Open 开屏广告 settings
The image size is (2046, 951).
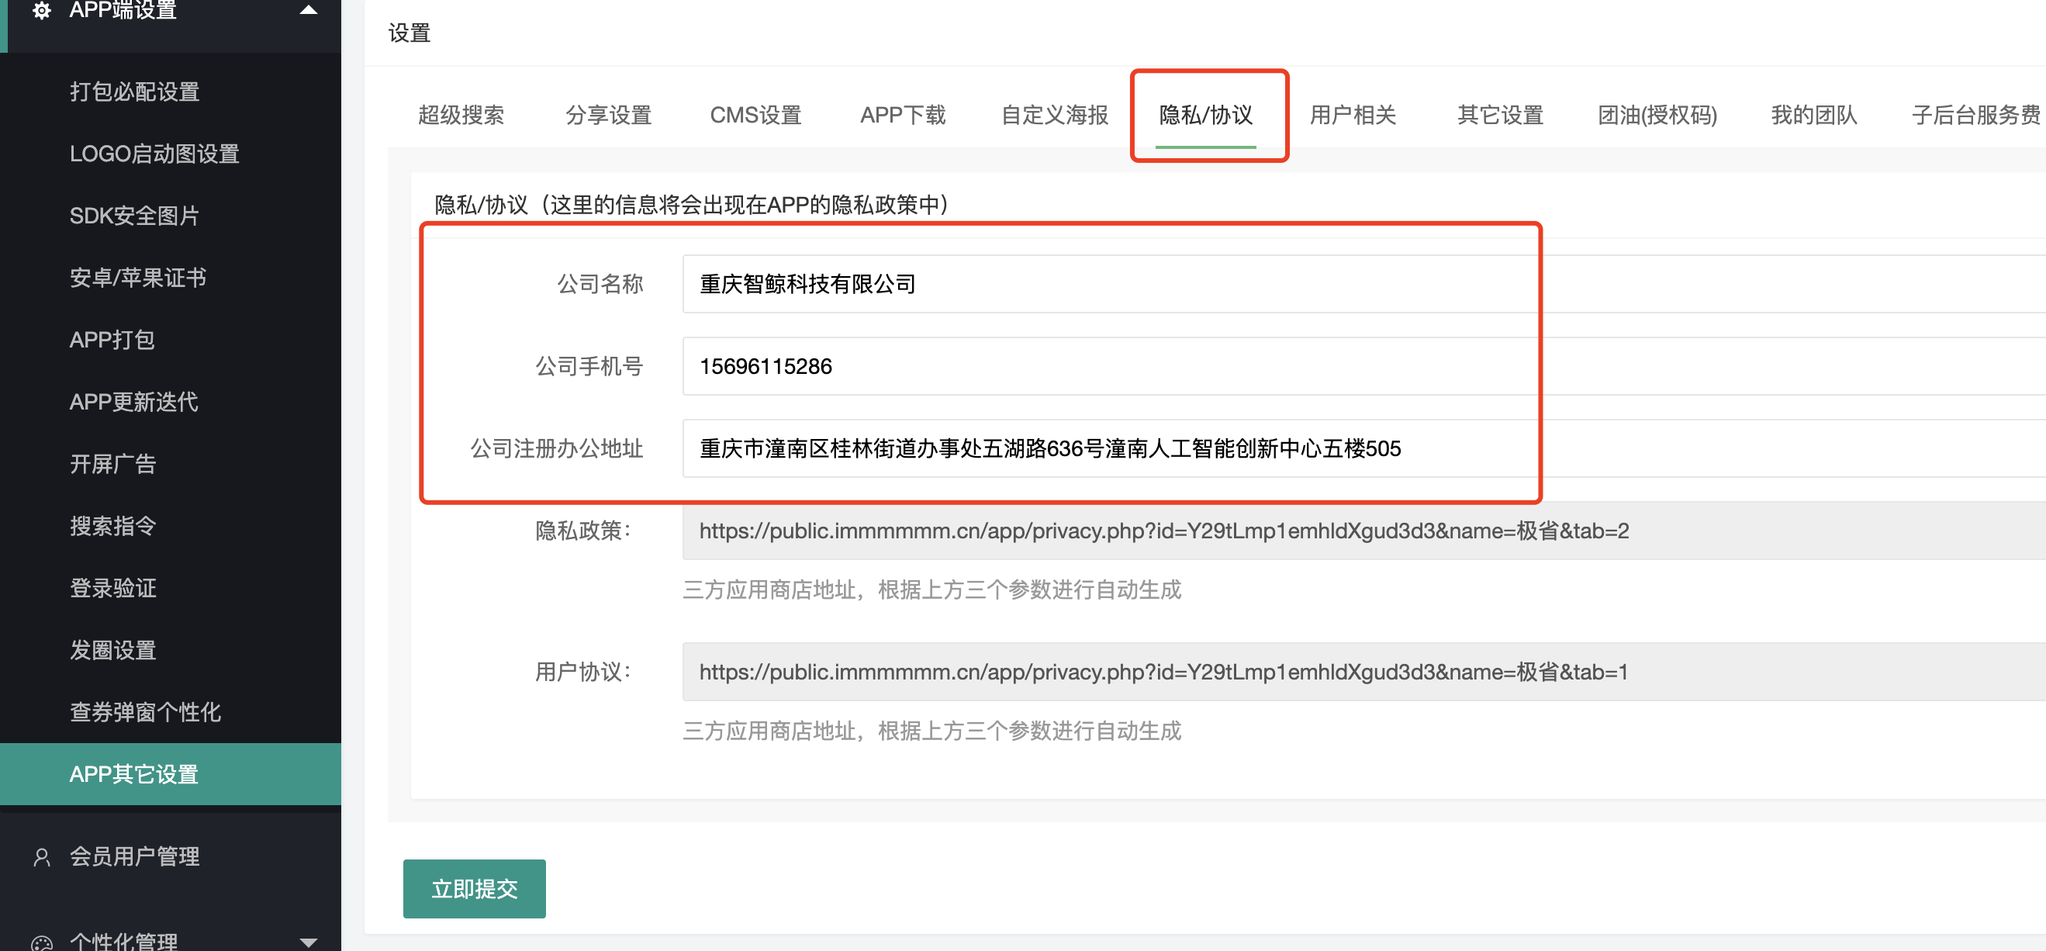point(112,464)
